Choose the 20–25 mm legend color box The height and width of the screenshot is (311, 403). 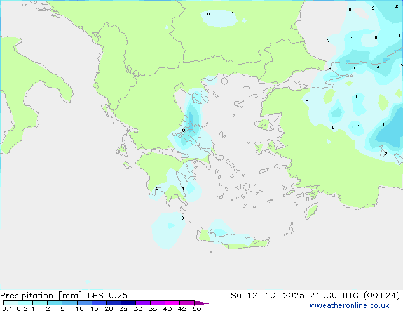pyautogui.click(x=114, y=303)
